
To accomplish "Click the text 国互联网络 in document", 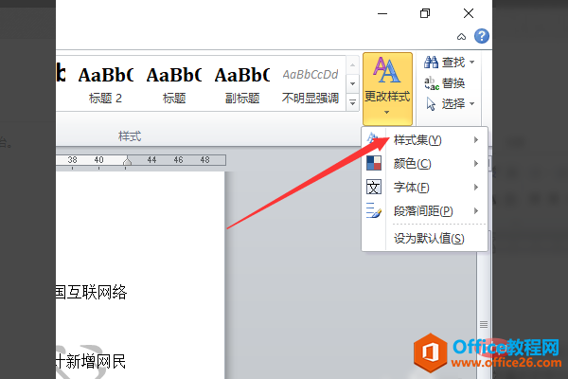I will pos(91,292).
